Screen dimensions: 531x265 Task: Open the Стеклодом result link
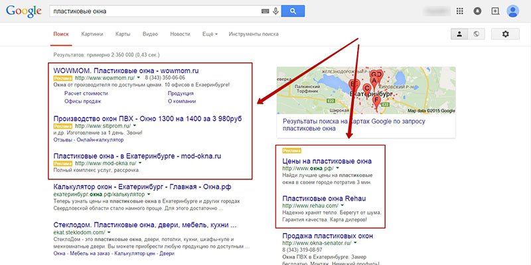(x=145, y=225)
